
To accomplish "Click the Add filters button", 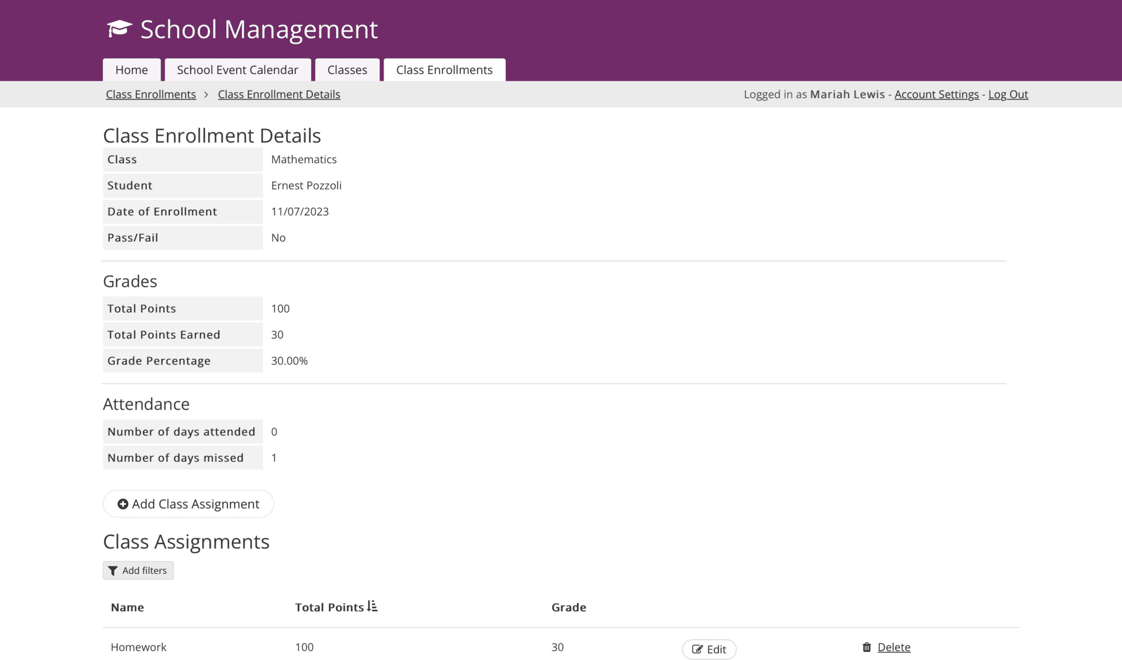I will (138, 570).
